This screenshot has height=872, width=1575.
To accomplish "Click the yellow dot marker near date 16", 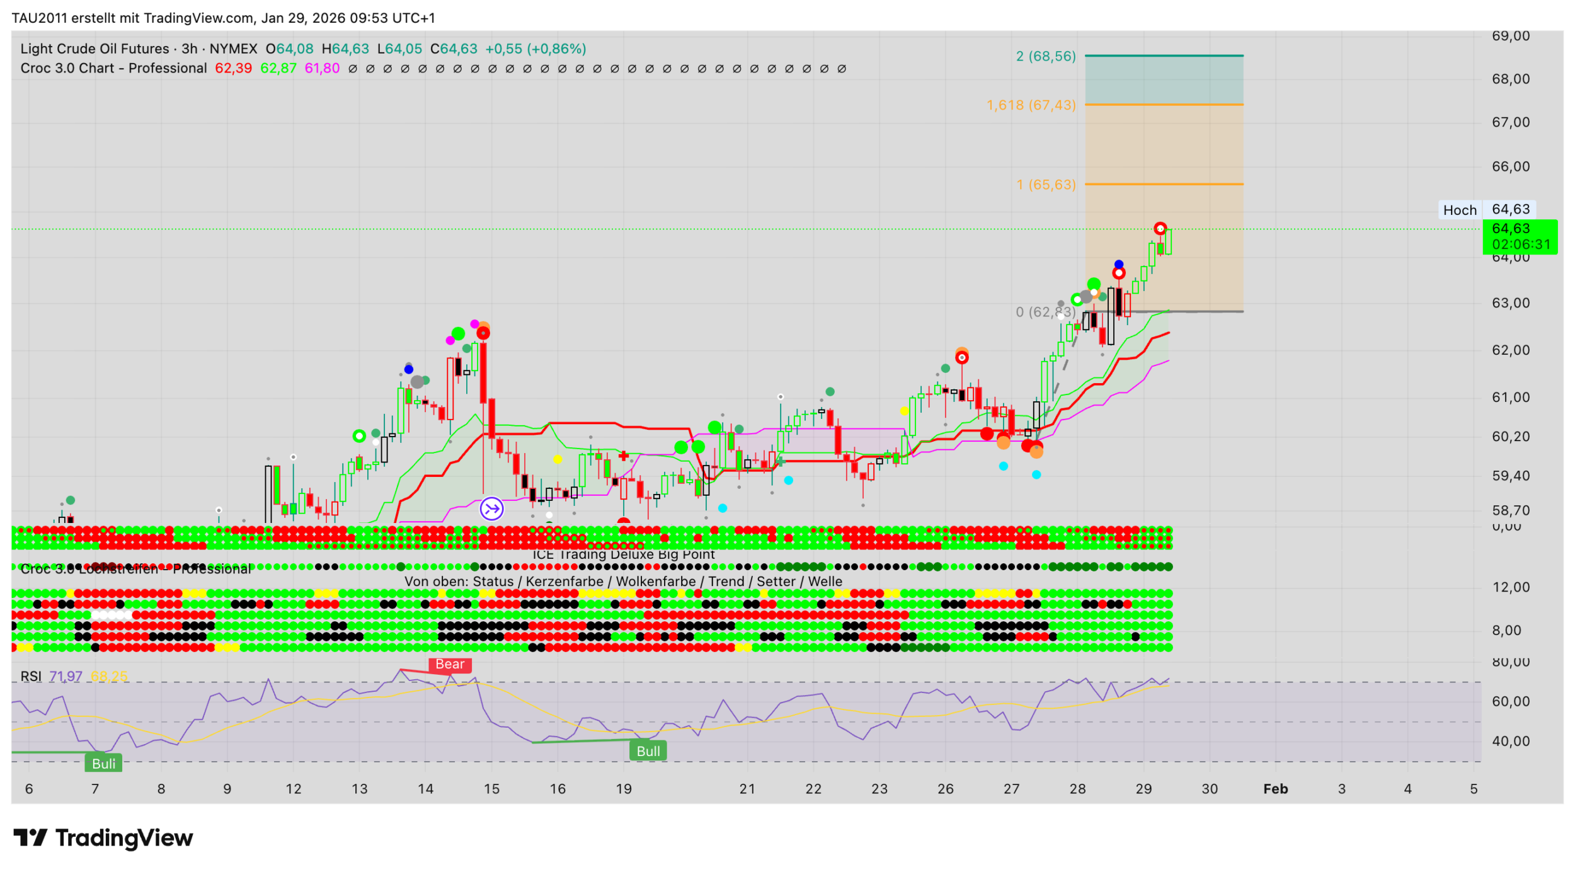I will click(558, 459).
